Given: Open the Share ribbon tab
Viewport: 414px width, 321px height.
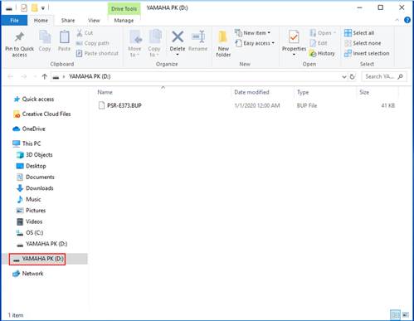Looking at the screenshot, I should tap(68, 21).
